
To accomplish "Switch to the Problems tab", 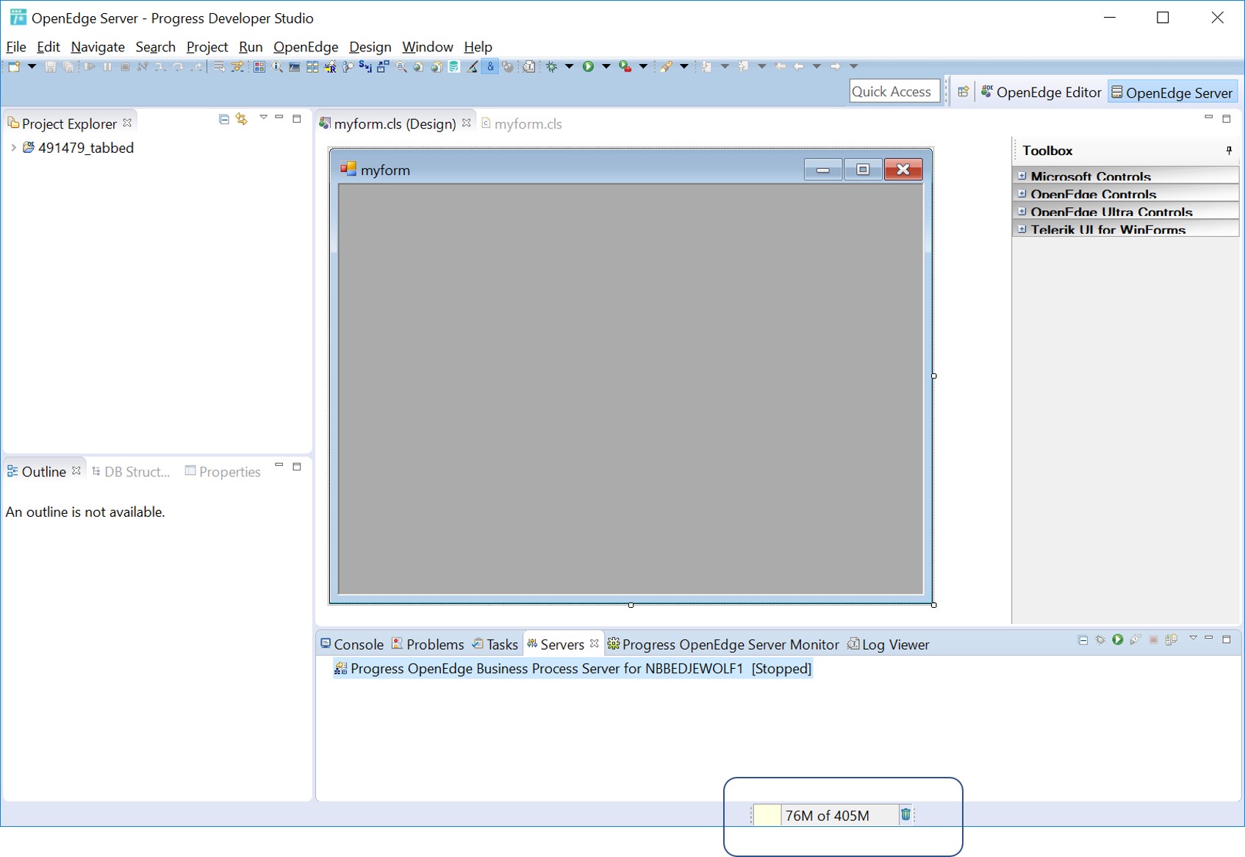I will point(434,644).
